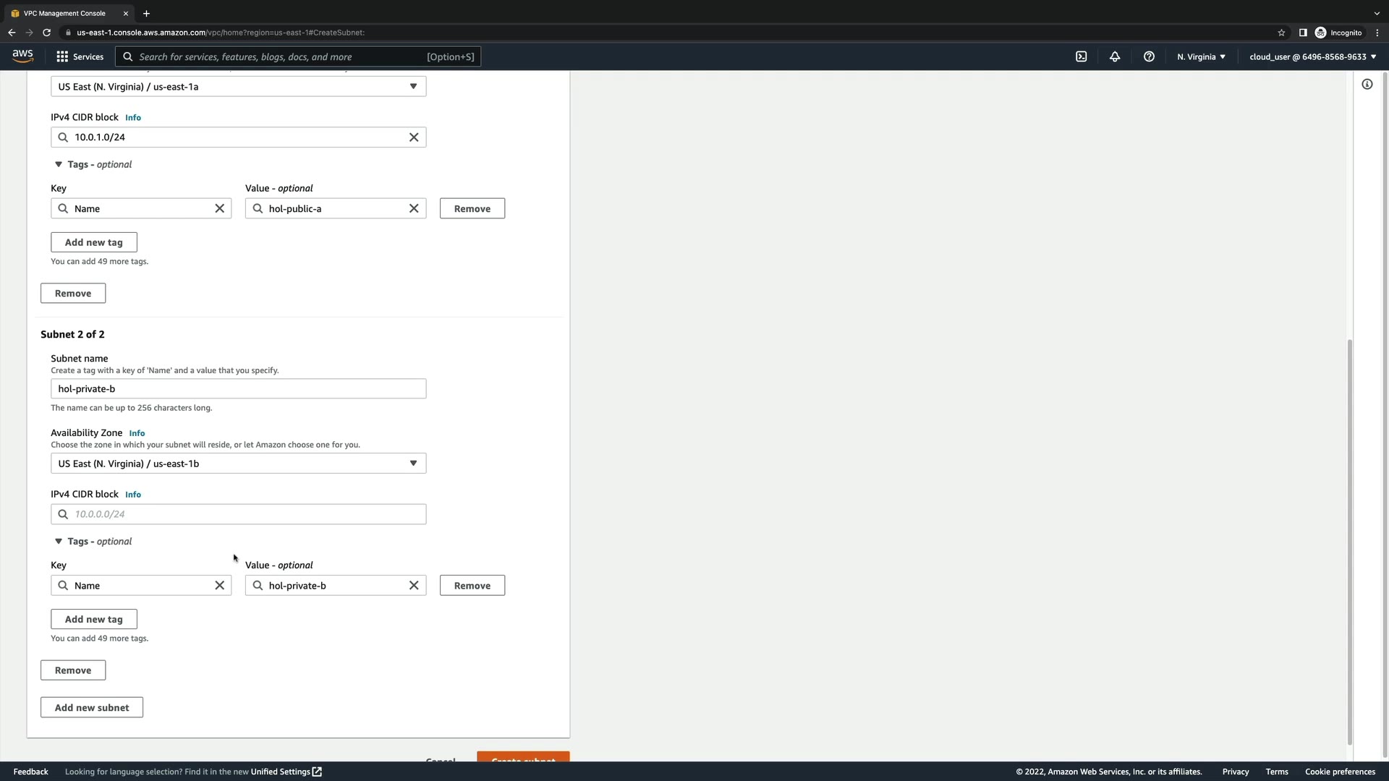Viewport: 1389px width, 781px height.
Task: Click the page vertical scrollbar
Action: [1349, 542]
